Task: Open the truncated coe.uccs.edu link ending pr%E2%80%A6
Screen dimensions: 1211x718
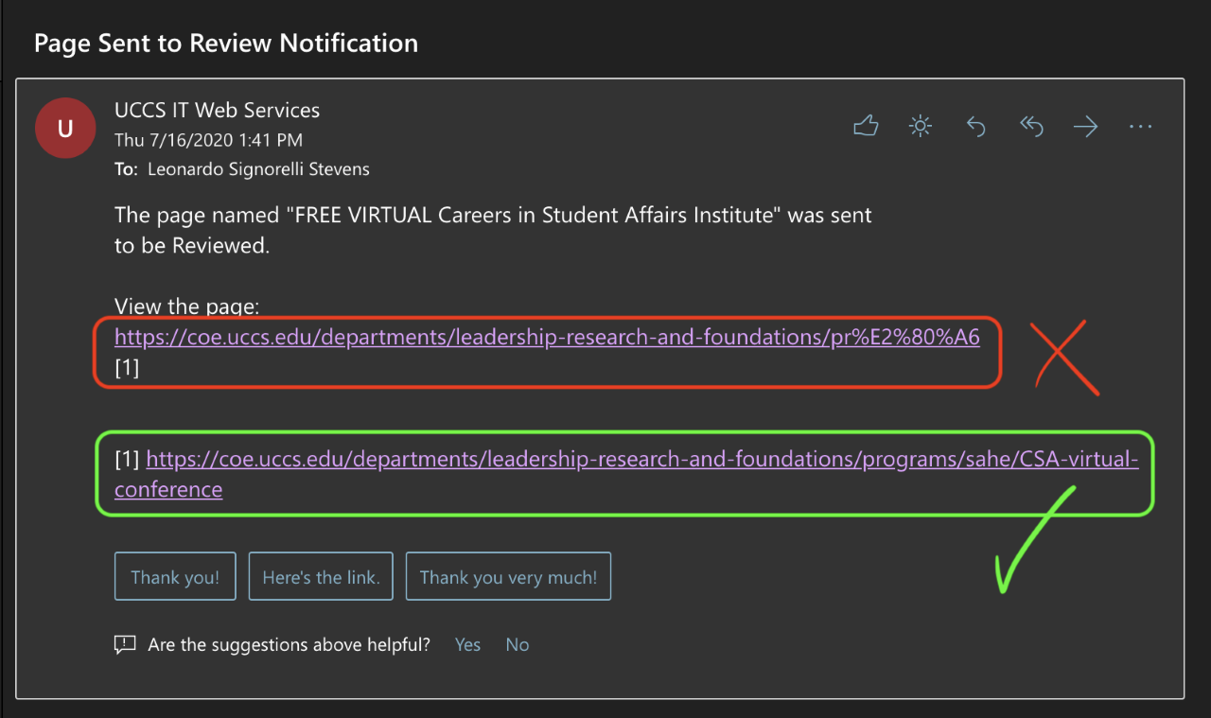Action: (x=547, y=337)
